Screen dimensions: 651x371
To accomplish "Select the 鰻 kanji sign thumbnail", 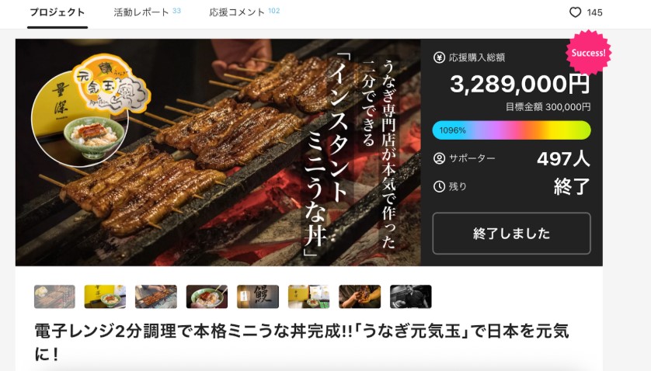I will [x=258, y=296].
